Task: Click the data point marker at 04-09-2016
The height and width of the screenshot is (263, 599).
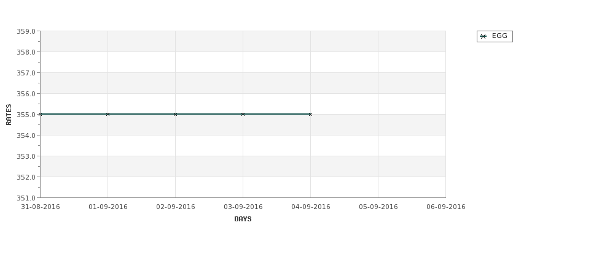Action: (310, 114)
